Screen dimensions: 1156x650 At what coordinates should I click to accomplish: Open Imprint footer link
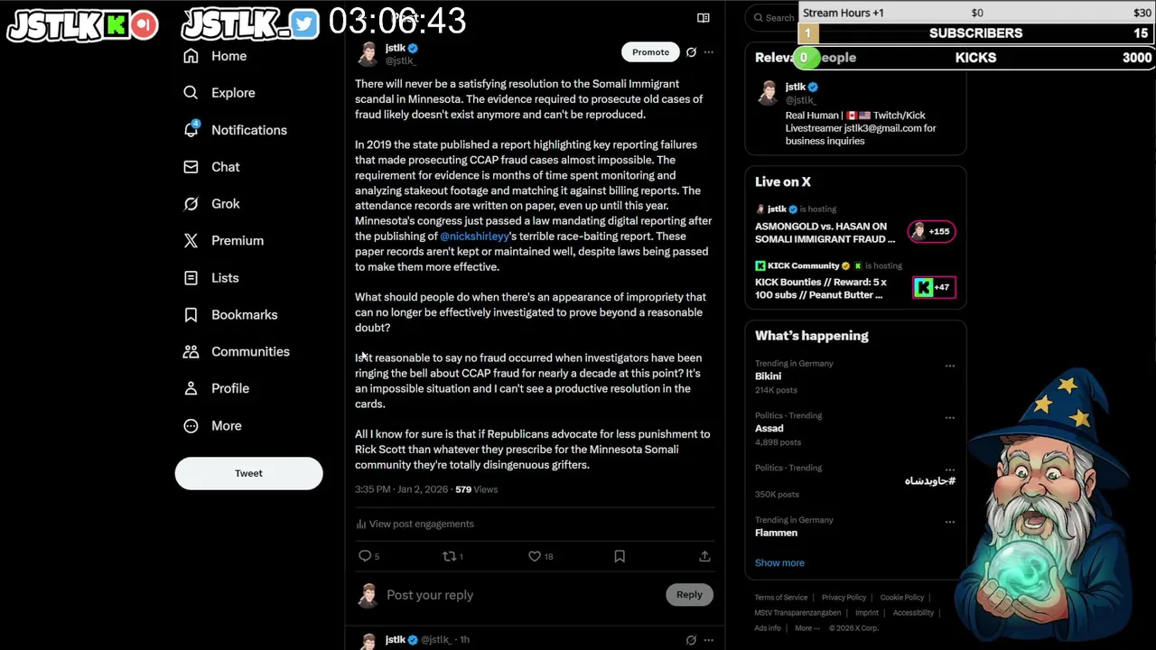[867, 613]
